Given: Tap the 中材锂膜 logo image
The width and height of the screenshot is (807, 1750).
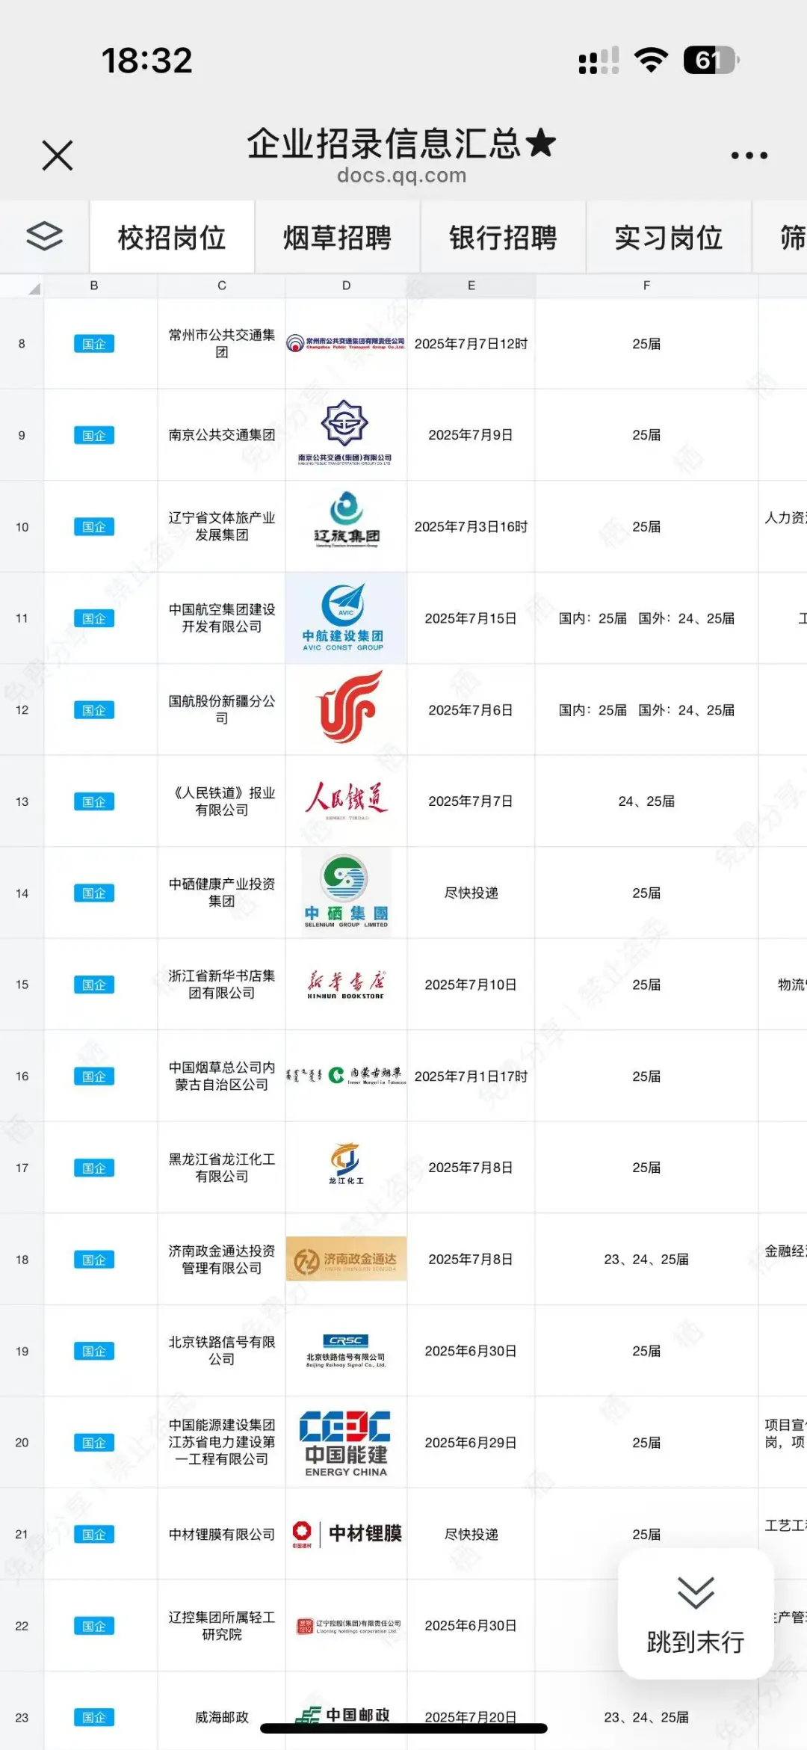Looking at the screenshot, I should tap(347, 1534).
